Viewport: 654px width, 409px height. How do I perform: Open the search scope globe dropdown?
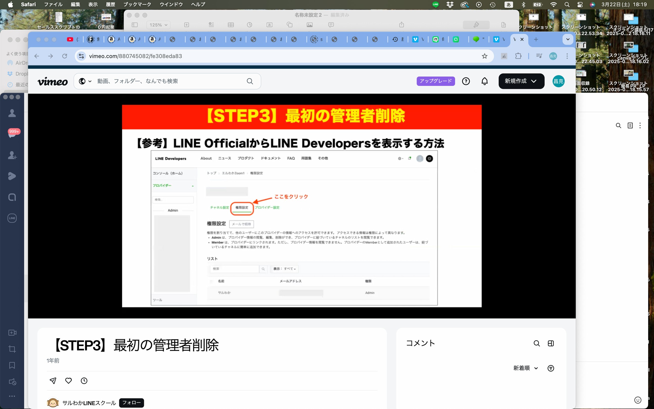(x=85, y=81)
